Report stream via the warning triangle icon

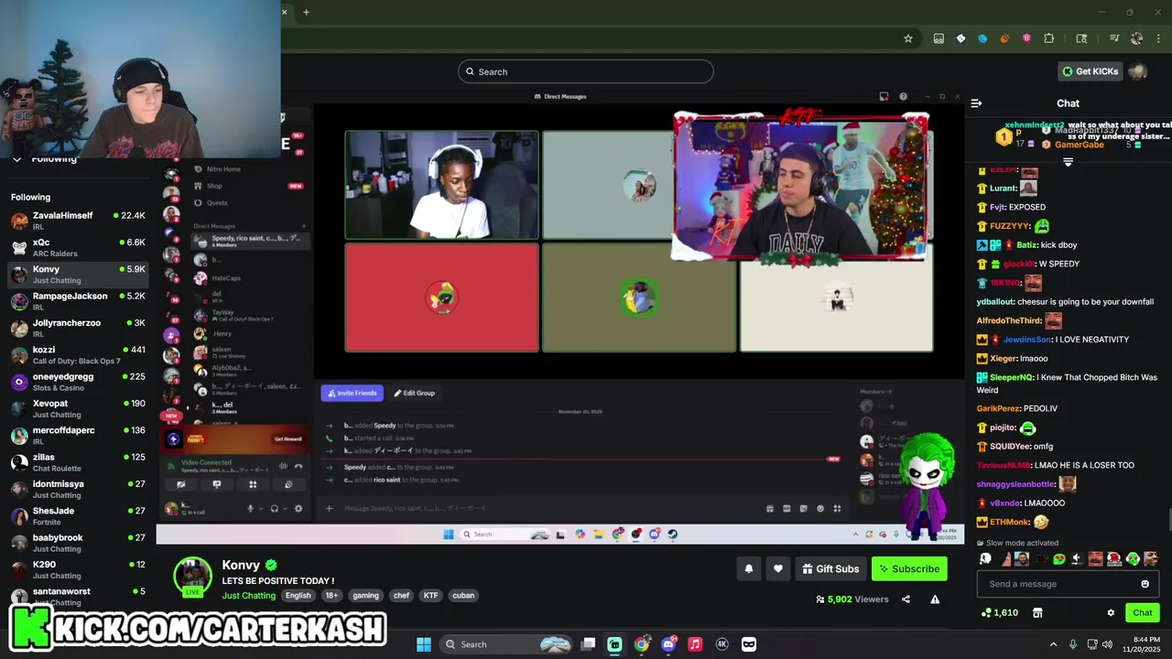pyautogui.click(x=935, y=600)
